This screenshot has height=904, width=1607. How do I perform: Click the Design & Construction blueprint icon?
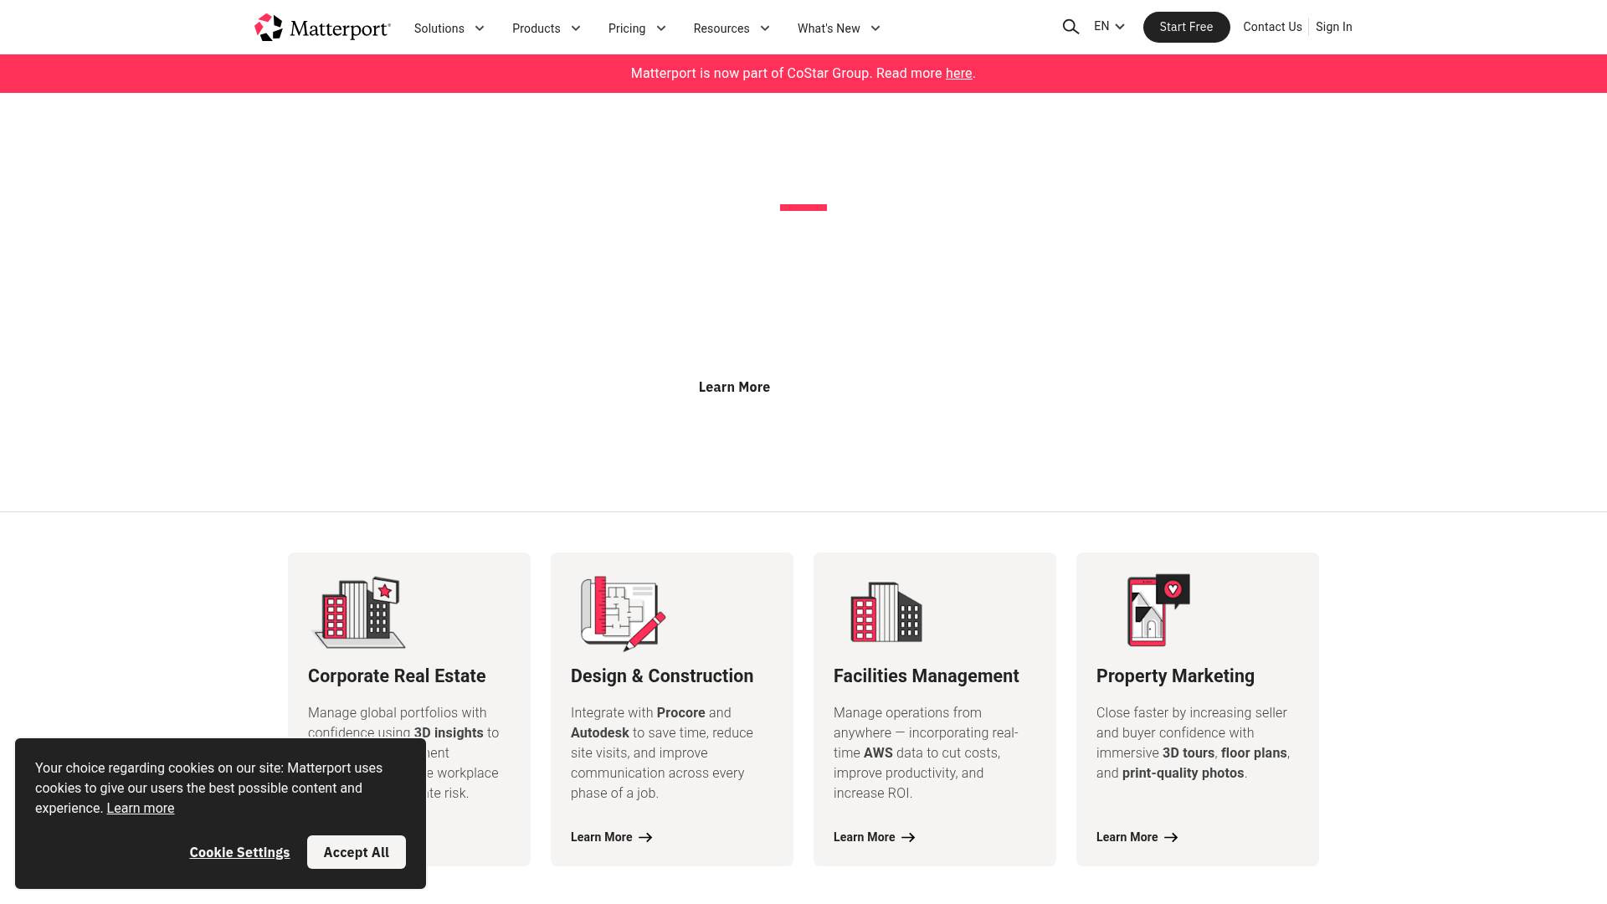click(x=623, y=613)
